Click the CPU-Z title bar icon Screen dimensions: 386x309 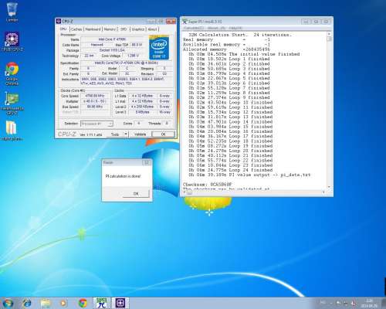(59, 21)
